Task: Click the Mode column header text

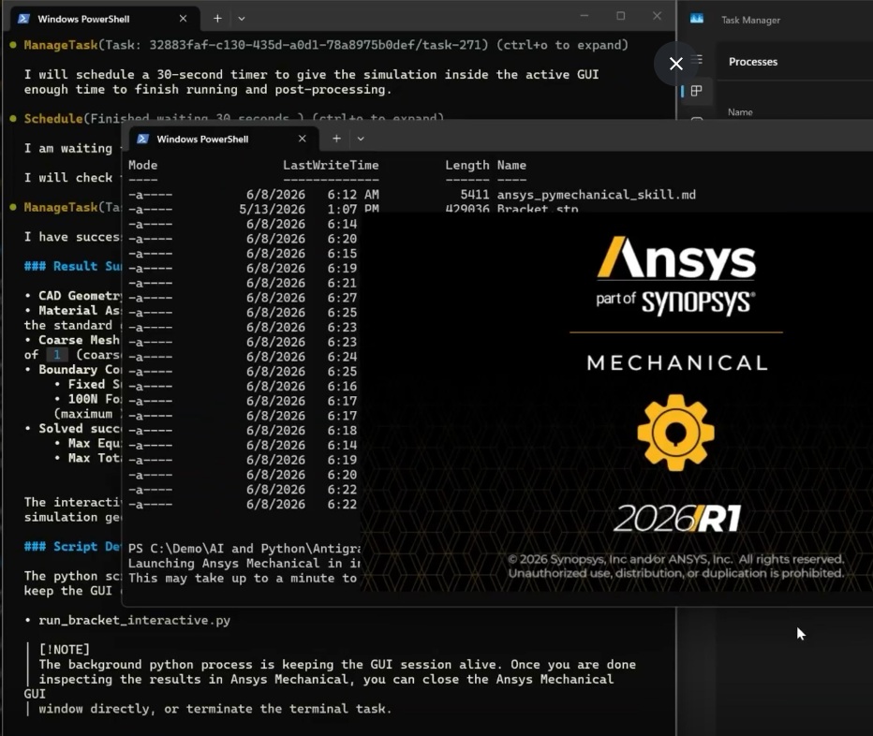Action: [x=143, y=166]
